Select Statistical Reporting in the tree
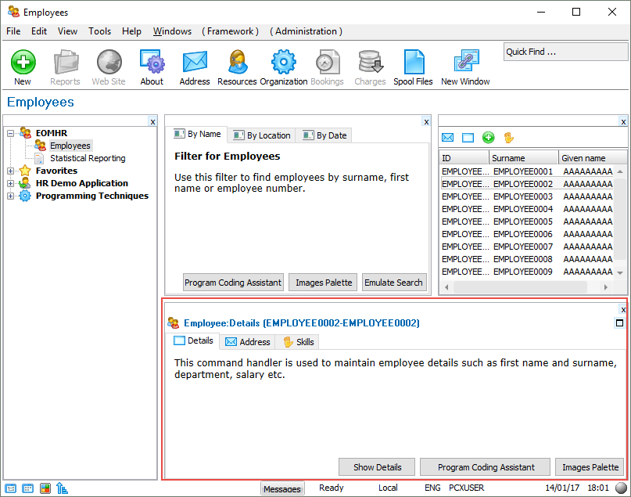Image resolution: width=631 pixels, height=497 pixels. [x=87, y=158]
